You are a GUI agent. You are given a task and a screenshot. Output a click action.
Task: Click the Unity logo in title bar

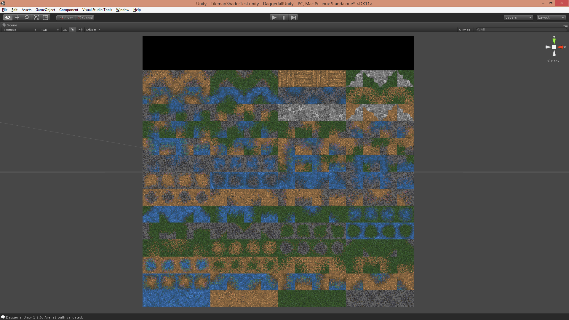pyautogui.click(x=3, y=3)
